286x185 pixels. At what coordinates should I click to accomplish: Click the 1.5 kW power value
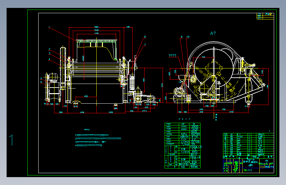point(194,149)
